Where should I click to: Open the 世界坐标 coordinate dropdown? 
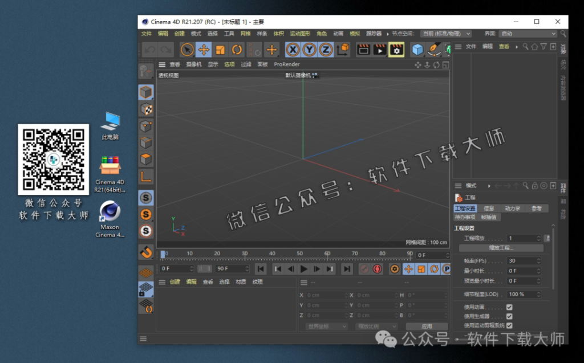tap(325, 327)
